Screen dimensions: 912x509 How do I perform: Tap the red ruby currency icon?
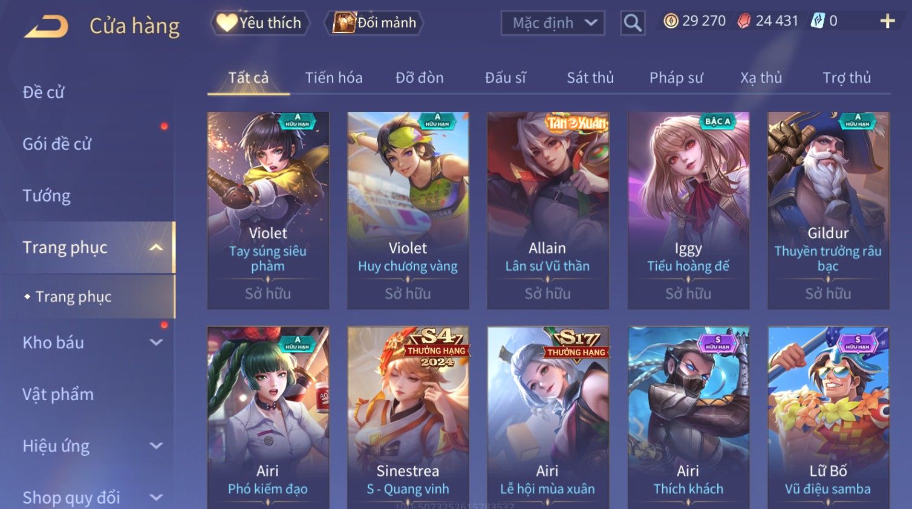(744, 21)
